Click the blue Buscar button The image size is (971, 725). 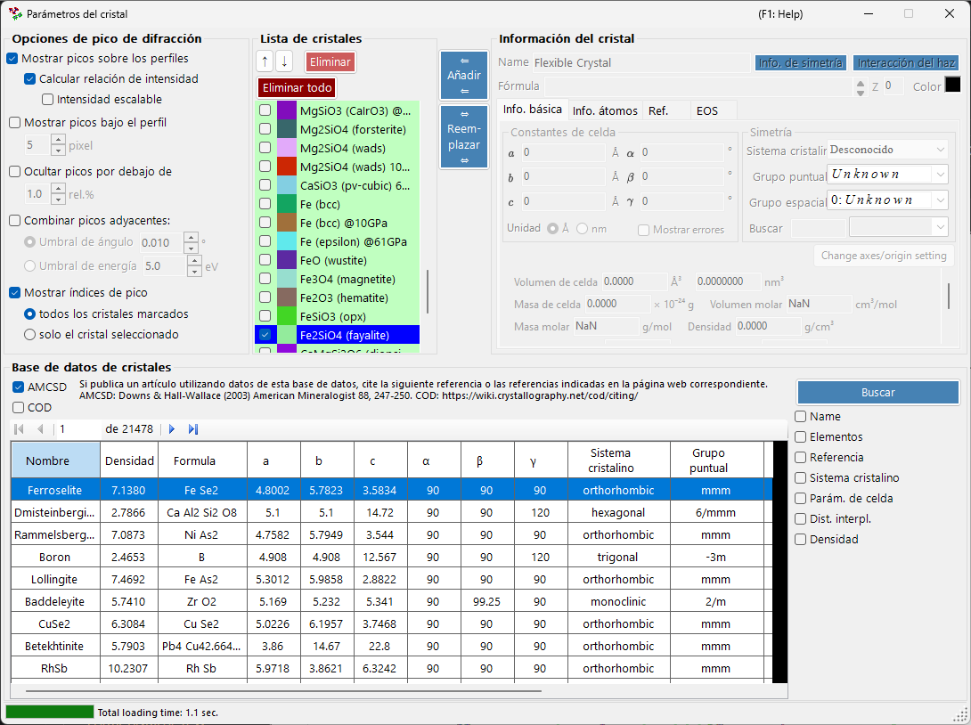(878, 392)
